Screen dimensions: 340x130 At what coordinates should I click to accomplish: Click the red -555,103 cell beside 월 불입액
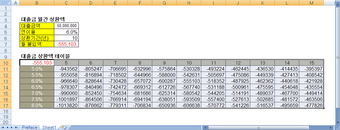[x=66, y=44]
